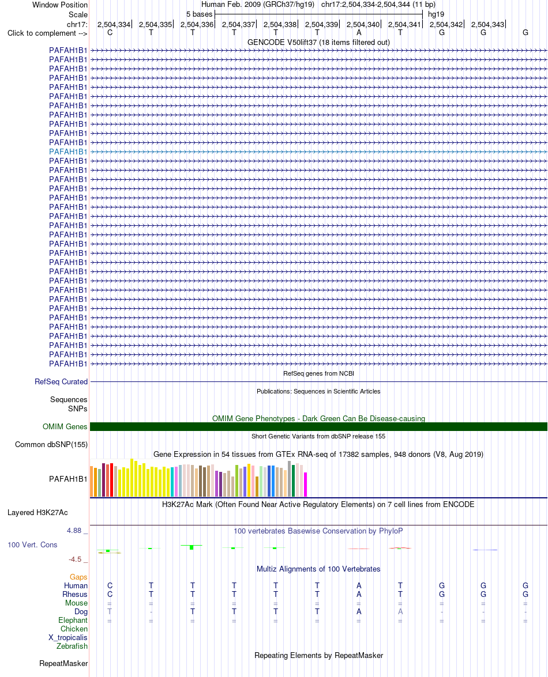Click position label 2,504,334 on the ruler
This screenshot has height=677, width=548.
[114, 25]
